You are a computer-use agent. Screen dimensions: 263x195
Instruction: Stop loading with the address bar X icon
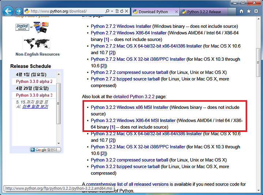pos(127,11)
